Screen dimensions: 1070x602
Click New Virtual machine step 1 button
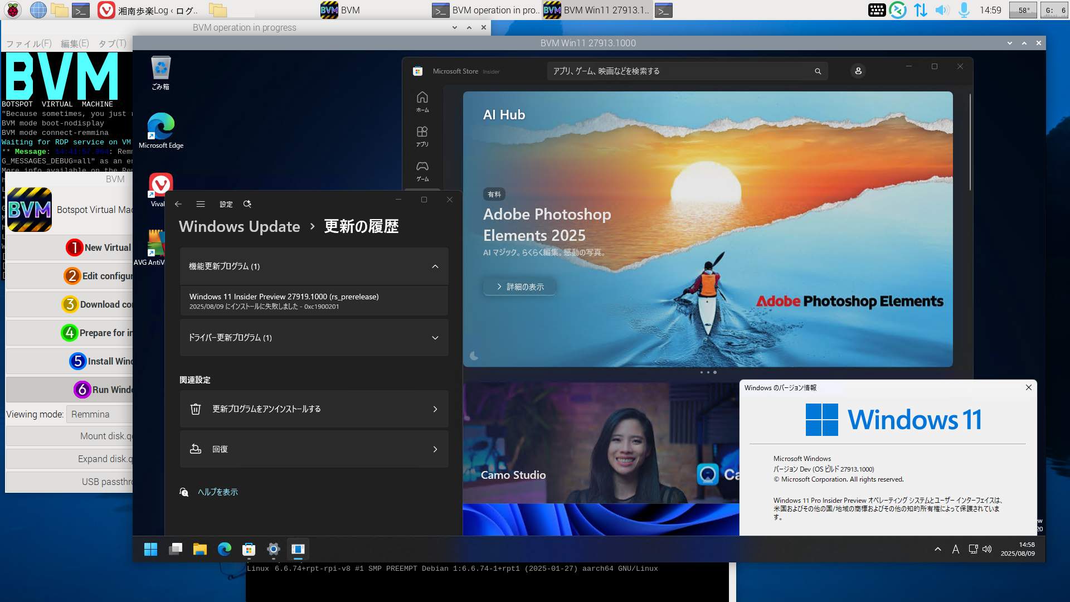pyautogui.click(x=70, y=247)
